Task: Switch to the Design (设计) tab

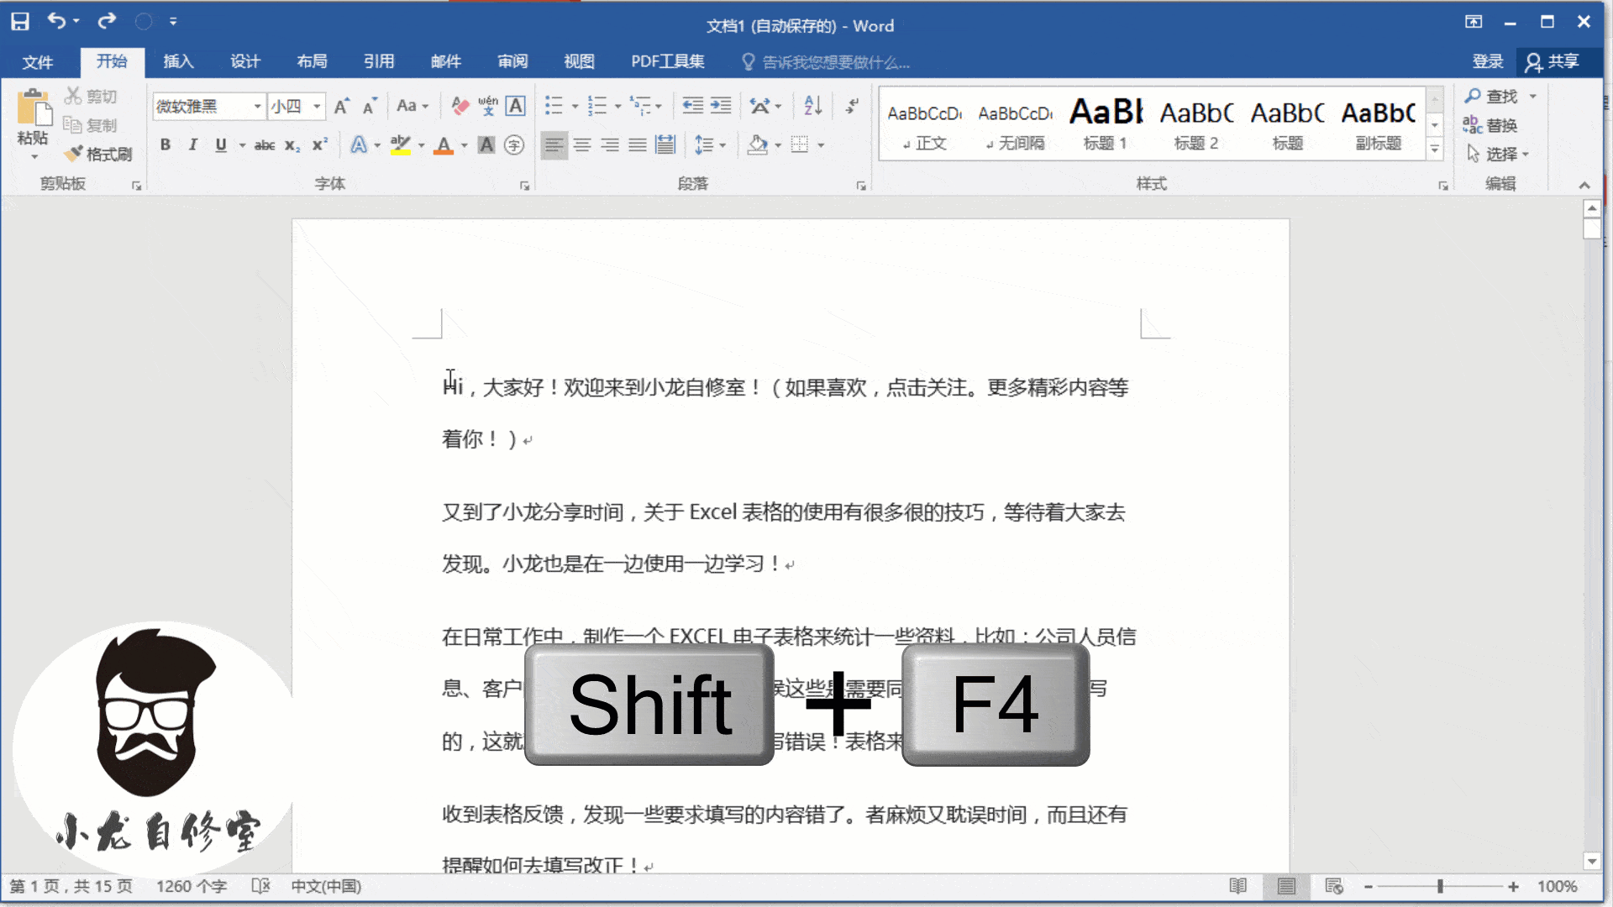Action: tap(245, 61)
